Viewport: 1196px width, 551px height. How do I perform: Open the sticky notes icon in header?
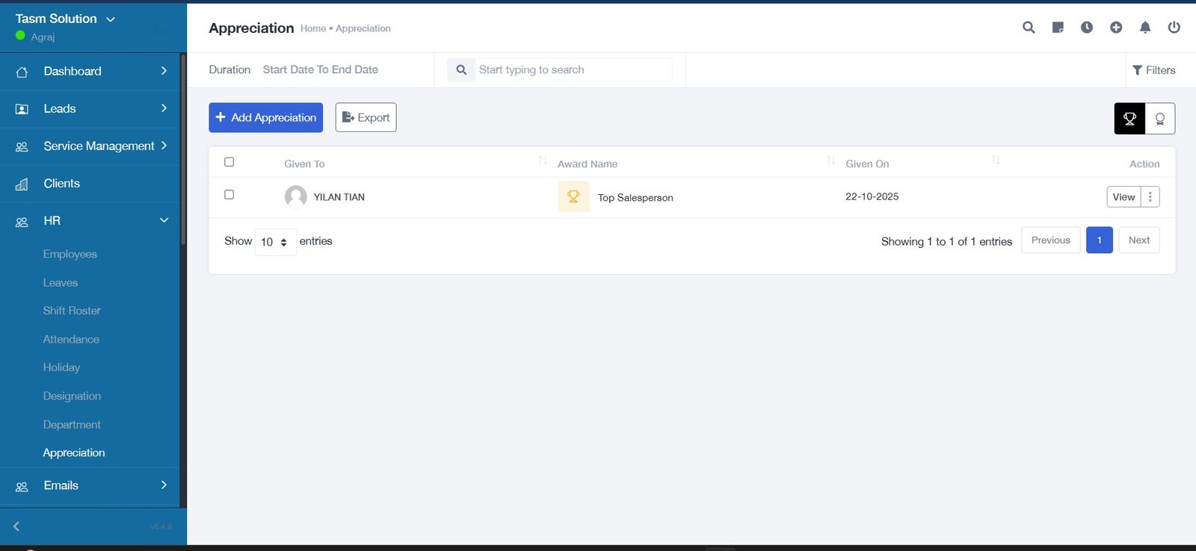click(x=1058, y=28)
